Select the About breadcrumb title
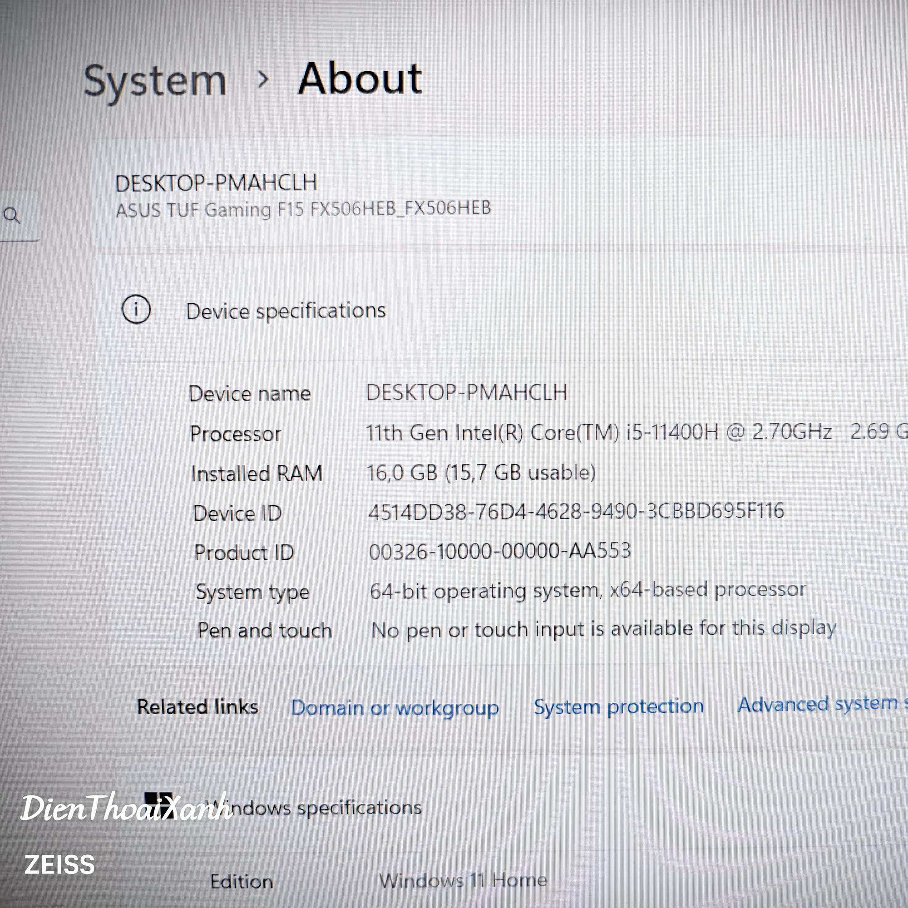 tap(360, 79)
